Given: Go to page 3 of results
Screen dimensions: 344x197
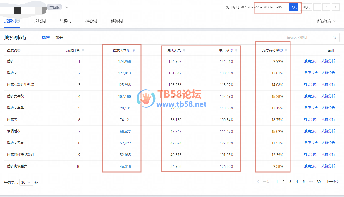Looking at the screenshot, I should 290,182.
